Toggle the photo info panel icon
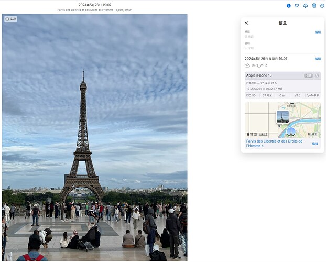326x262 pixels. pos(289,6)
